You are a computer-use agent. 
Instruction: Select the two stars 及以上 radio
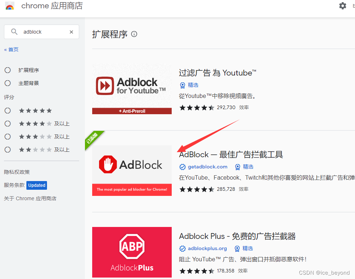point(8,150)
